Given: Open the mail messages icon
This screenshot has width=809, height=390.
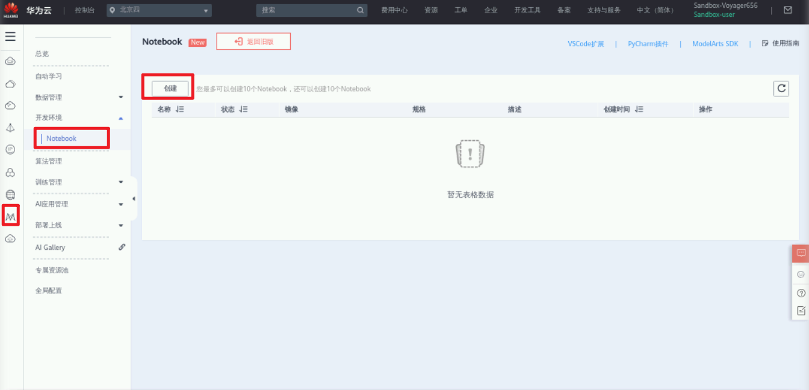Looking at the screenshot, I should 788,10.
